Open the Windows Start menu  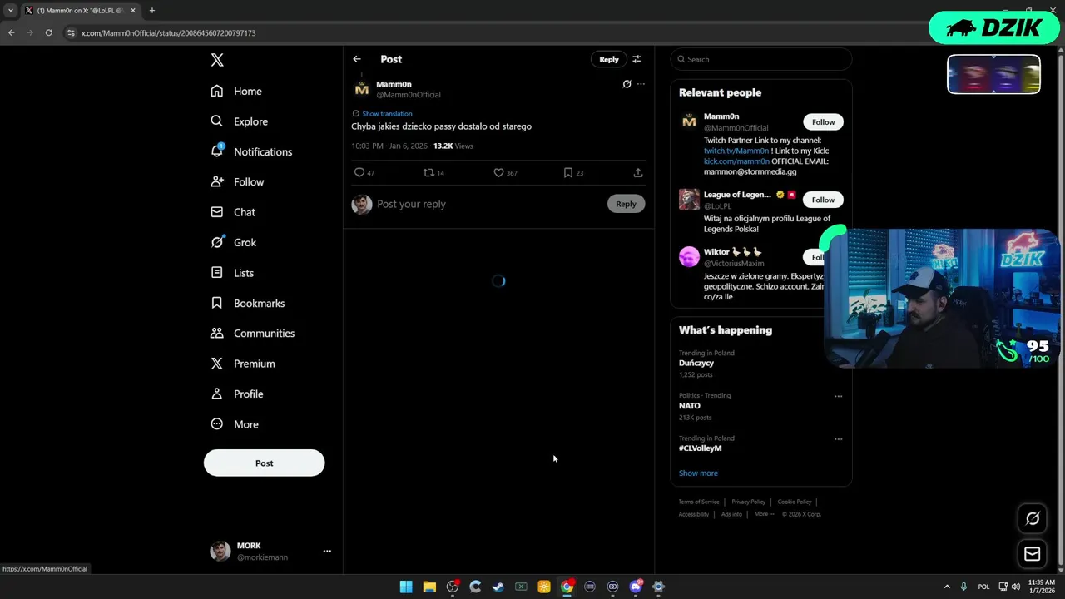pyautogui.click(x=406, y=587)
